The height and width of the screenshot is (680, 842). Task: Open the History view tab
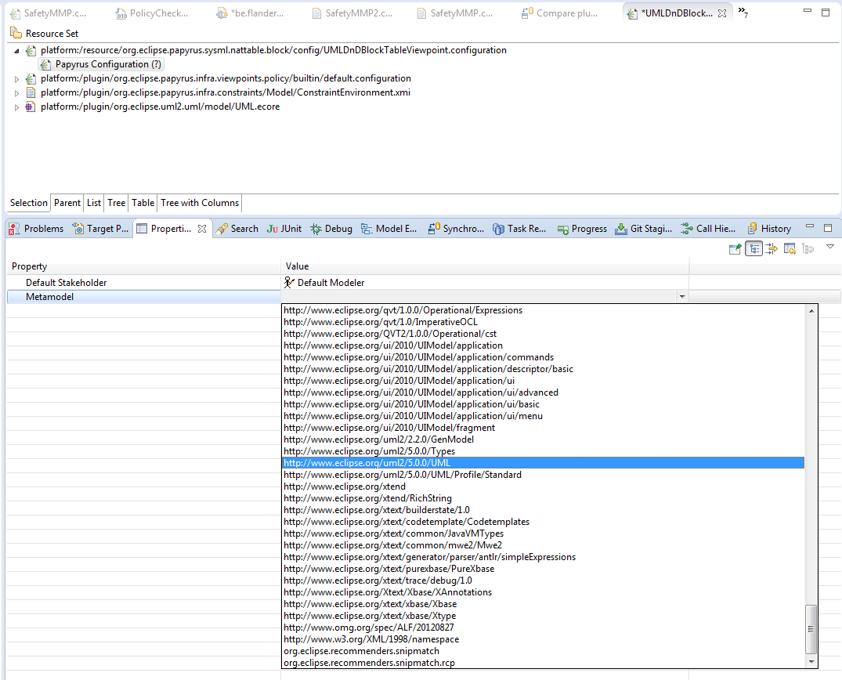(769, 229)
